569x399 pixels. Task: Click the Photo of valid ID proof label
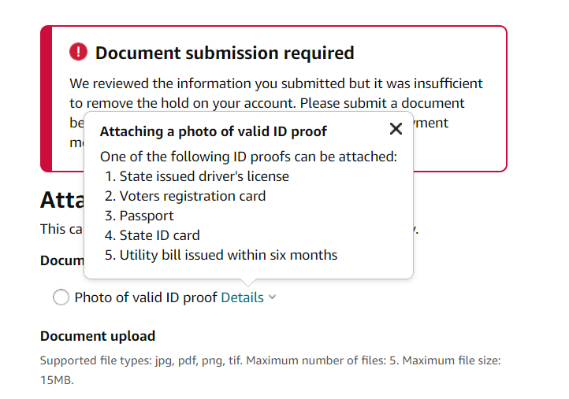pyautogui.click(x=146, y=297)
